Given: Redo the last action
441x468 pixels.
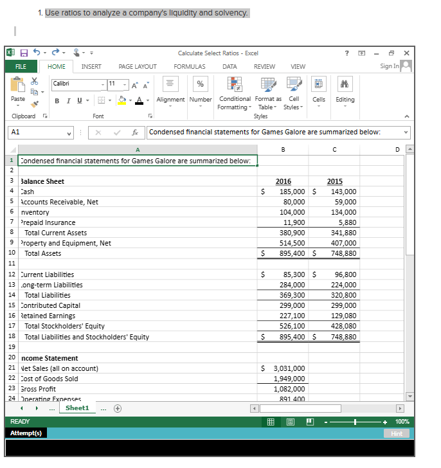Looking at the screenshot, I should click(x=55, y=52).
